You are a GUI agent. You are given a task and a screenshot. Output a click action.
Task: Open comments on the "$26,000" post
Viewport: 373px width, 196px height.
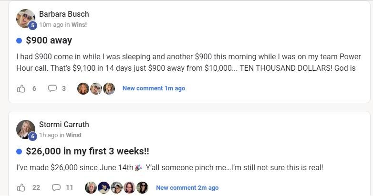[x=56, y=187]
